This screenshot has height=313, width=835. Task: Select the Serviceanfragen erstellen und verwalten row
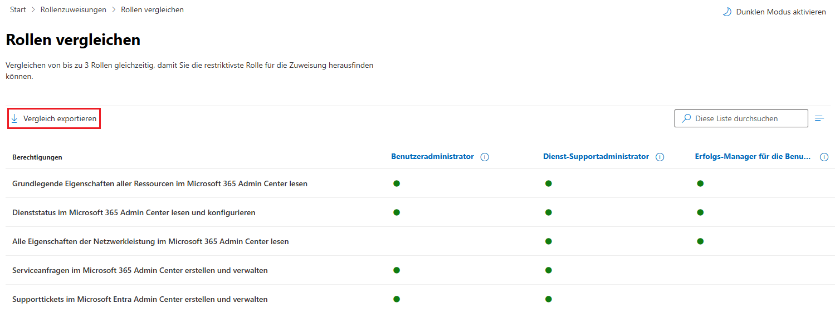pyautogui.click(x=140, y=270)
